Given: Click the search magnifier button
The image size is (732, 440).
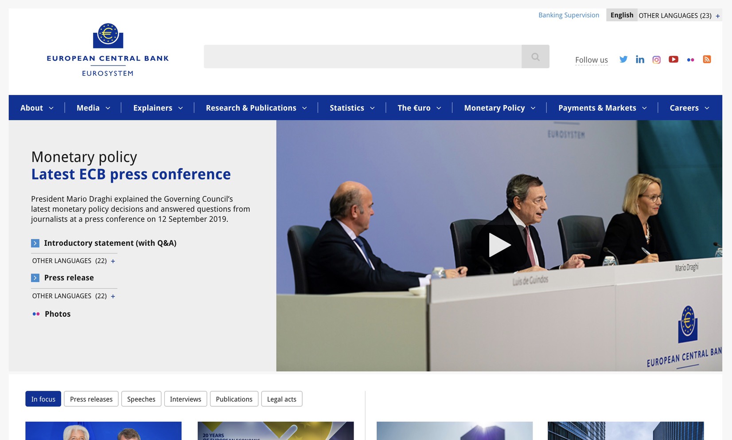Looking at the screenshot, I should [x=535, y=56].
